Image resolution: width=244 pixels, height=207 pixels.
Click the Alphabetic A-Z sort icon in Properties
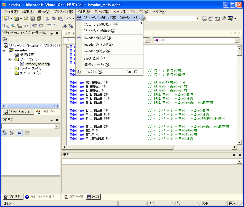pyautogui.click(x=11, y=133)
